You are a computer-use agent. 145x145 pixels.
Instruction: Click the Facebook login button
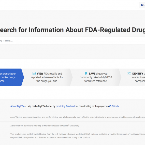click(142, 5)
